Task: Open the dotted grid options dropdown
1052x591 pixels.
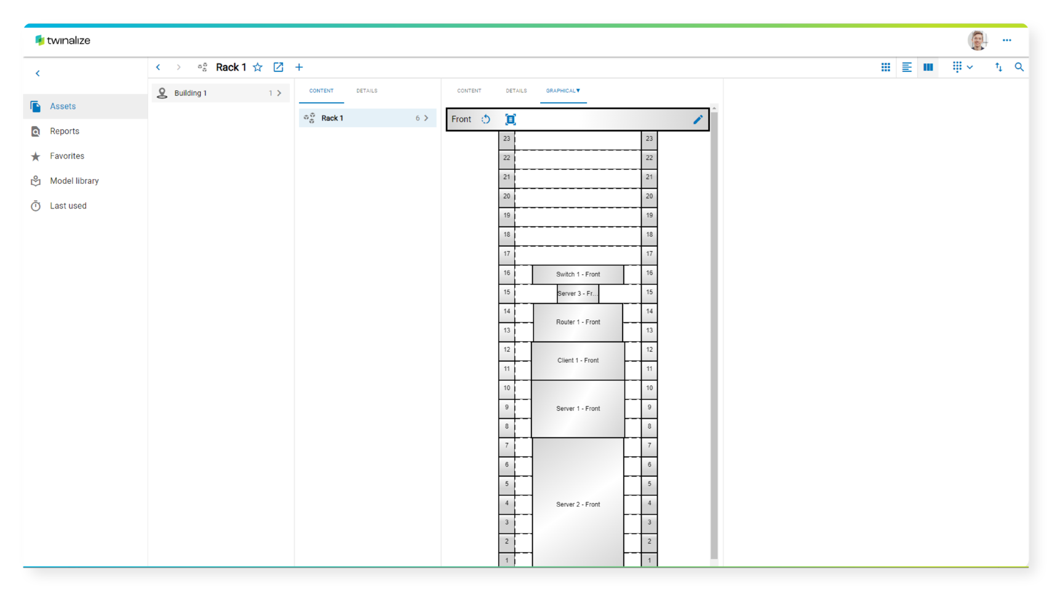Action: (x=962, y=68)
